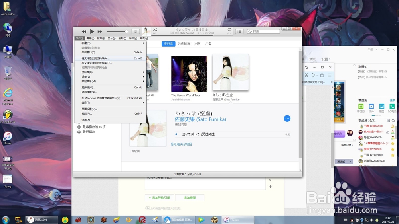
Task: Expand the 设备(V) submenu
Action: [x=110, y=77]
